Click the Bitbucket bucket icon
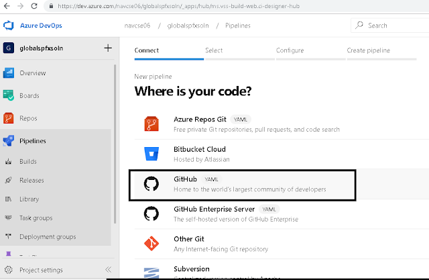429x280 pixels. (151, 154)
